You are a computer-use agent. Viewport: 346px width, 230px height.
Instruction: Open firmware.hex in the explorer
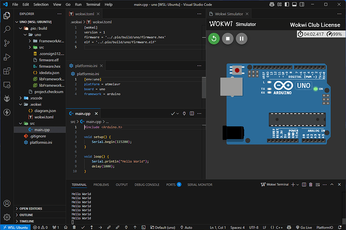coord(40,66)
